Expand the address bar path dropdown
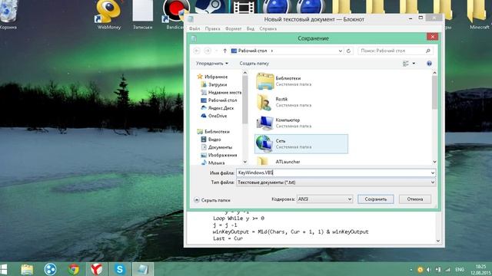The image size is (492, 276). click(x=340, y=51)
